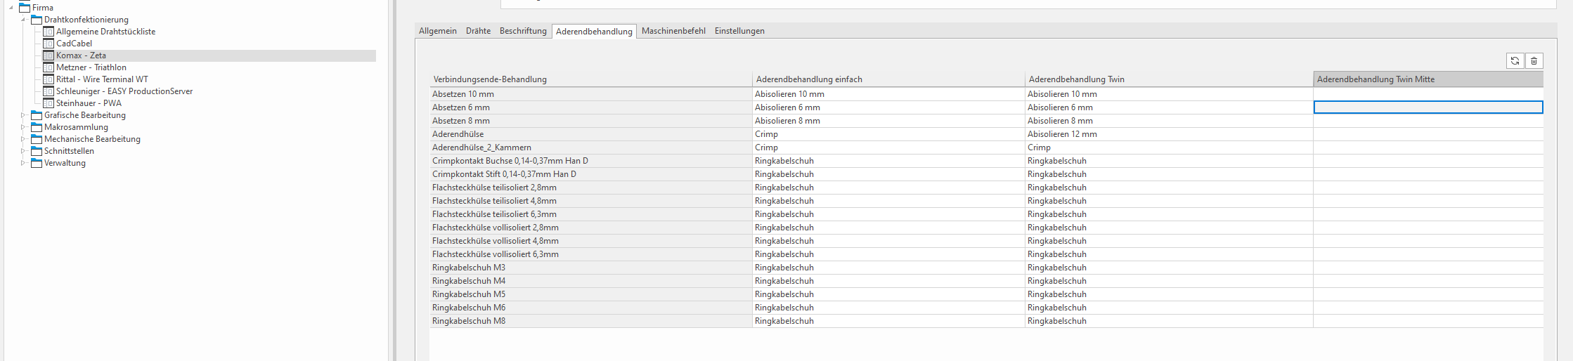Expand the Verwaltung tree node
The height and width of the screenshot is (361, 1573).
point(23,163)
